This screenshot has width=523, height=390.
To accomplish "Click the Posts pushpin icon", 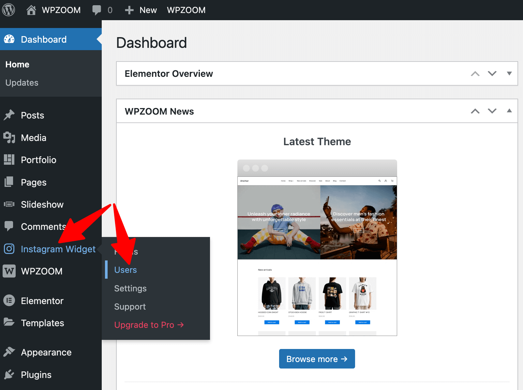I will click(9, 115).
